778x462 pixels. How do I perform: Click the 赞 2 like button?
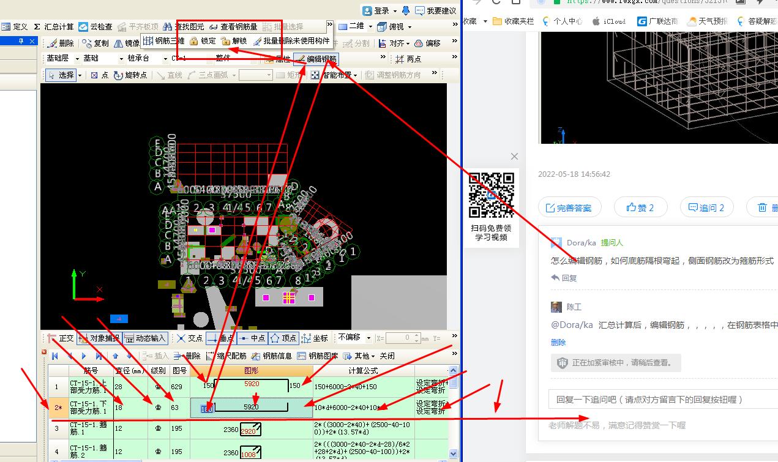[x=640, y=207]
